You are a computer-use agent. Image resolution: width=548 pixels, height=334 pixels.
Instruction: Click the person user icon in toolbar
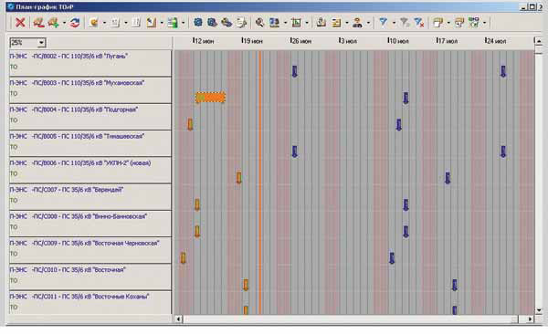tap(357, 23)
